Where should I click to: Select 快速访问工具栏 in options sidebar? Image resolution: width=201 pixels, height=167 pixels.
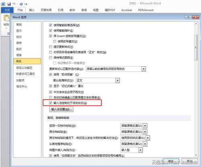[27, 74]
